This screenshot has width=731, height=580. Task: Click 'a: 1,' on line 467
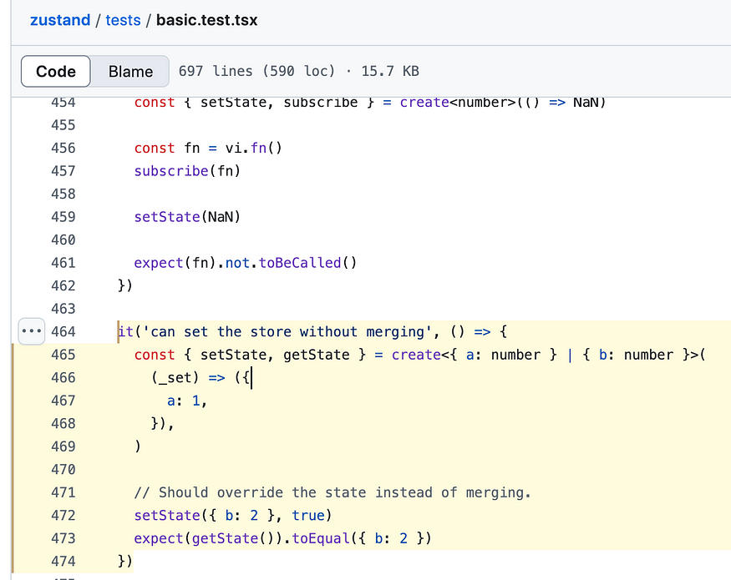coord(187,401)
